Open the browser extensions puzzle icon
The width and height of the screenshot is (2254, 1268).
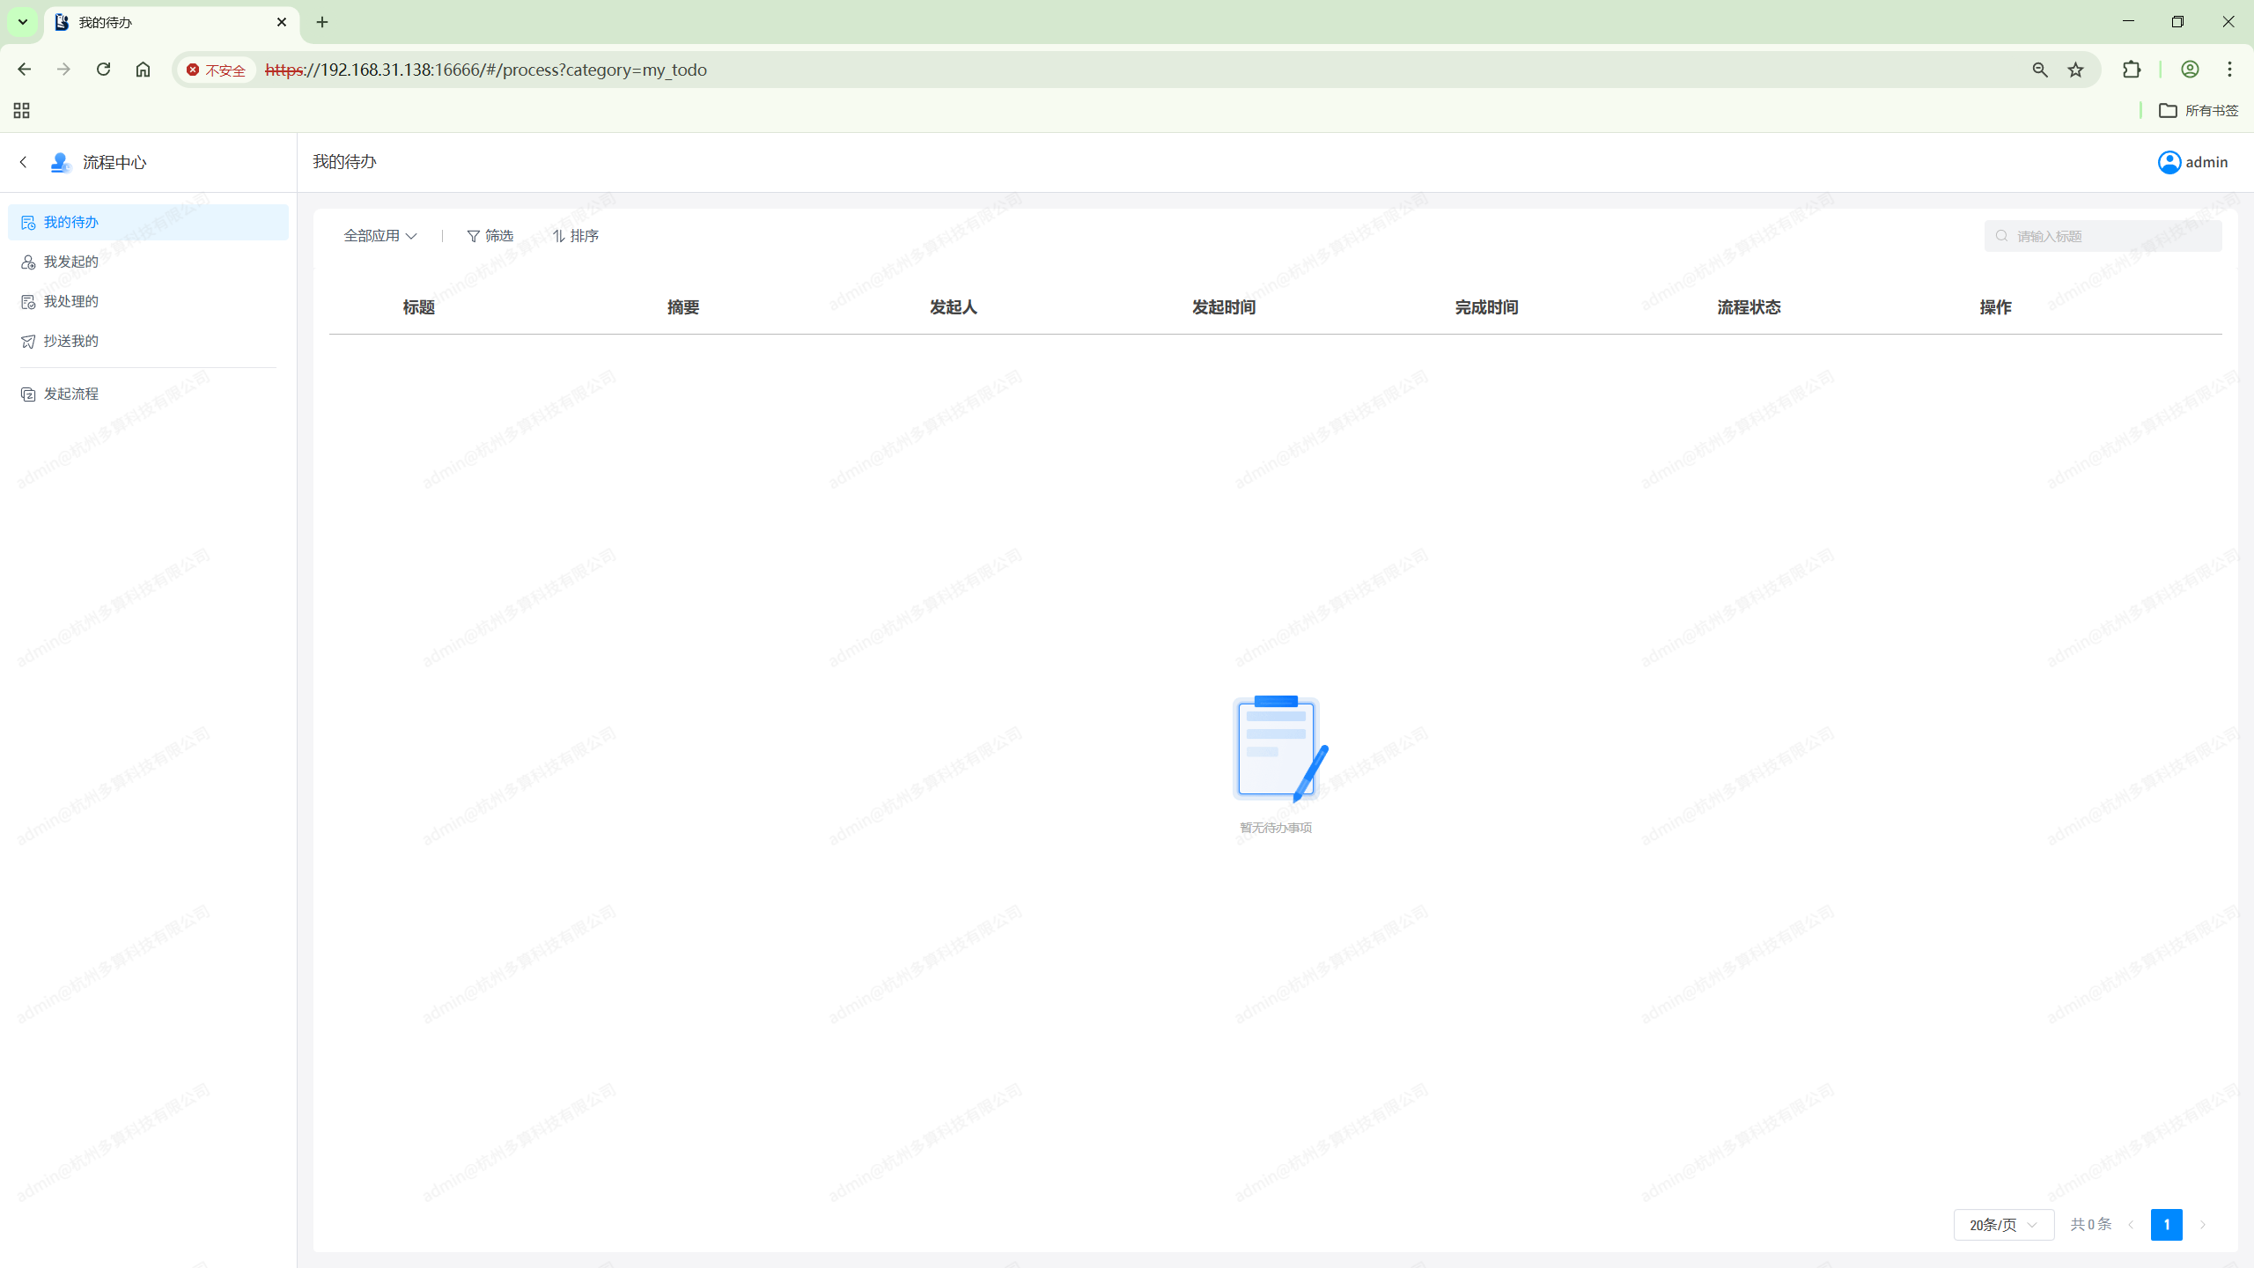click(2131, 70)
